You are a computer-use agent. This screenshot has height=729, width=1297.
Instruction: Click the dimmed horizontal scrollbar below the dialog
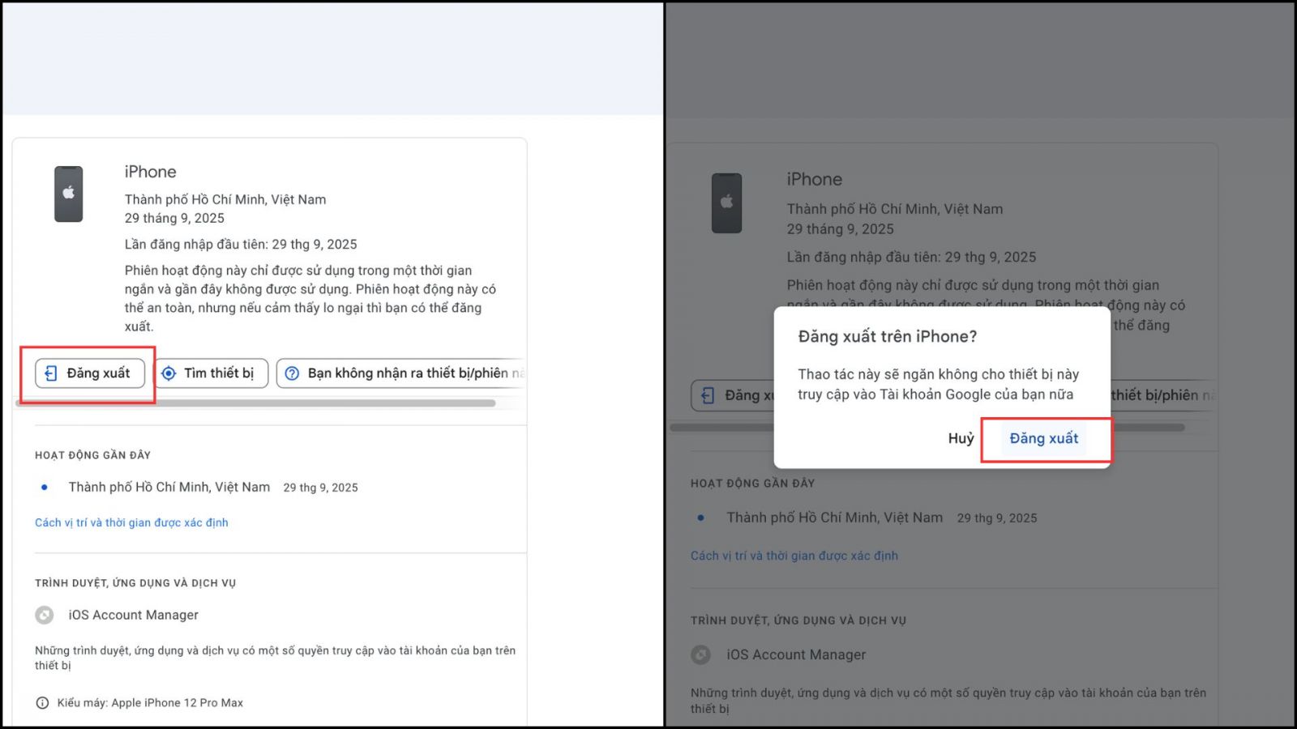point(1143,427)
